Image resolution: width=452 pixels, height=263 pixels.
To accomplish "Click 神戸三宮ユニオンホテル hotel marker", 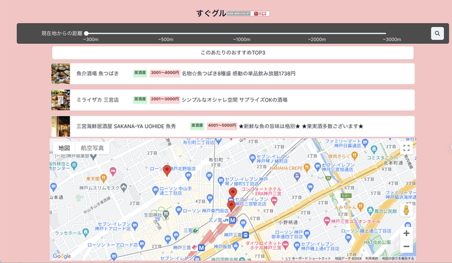I will (x=327, y=221).
